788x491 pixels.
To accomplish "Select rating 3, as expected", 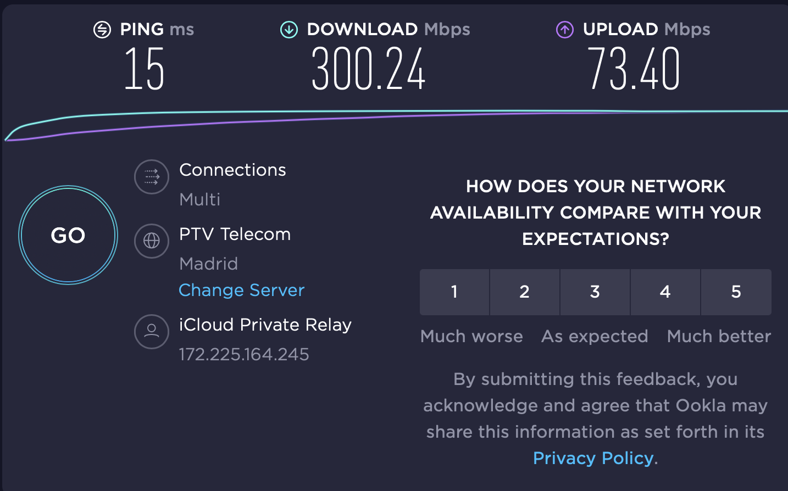I will [595, 292].
